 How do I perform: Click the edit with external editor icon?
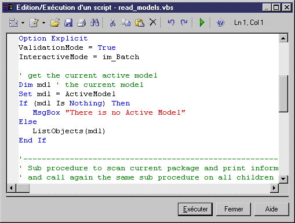click(34, 23)
